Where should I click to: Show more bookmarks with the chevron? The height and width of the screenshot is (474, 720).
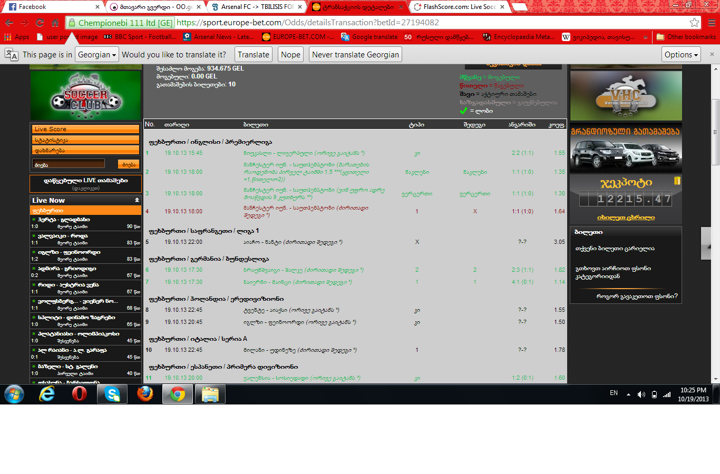click(x=646, y=37)
